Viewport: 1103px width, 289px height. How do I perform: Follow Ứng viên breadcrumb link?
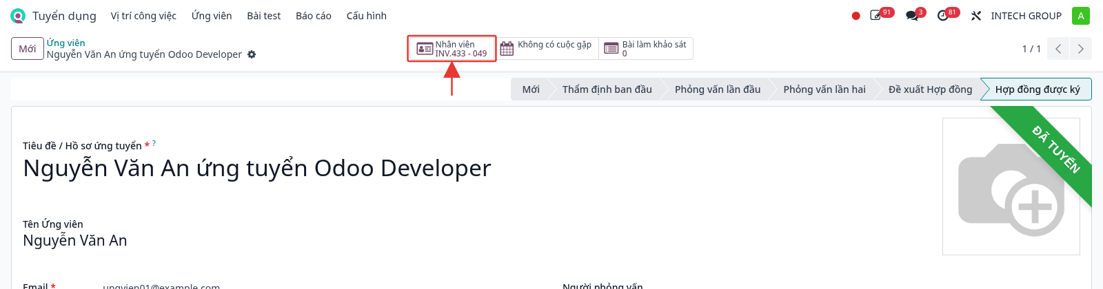(x=66, y=43)
